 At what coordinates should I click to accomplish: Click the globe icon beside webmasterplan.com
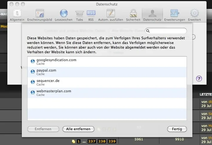click(33, 92)
